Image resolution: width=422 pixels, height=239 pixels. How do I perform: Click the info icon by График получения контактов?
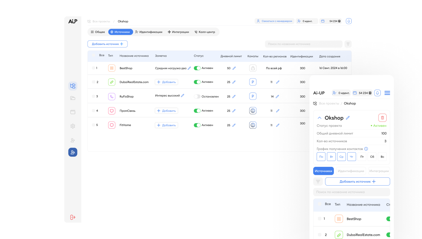click(x=366, y=149)
